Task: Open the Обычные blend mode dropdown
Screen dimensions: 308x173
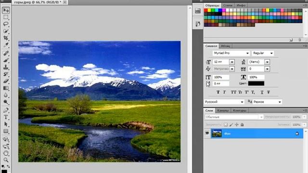Action: [234, 117]
